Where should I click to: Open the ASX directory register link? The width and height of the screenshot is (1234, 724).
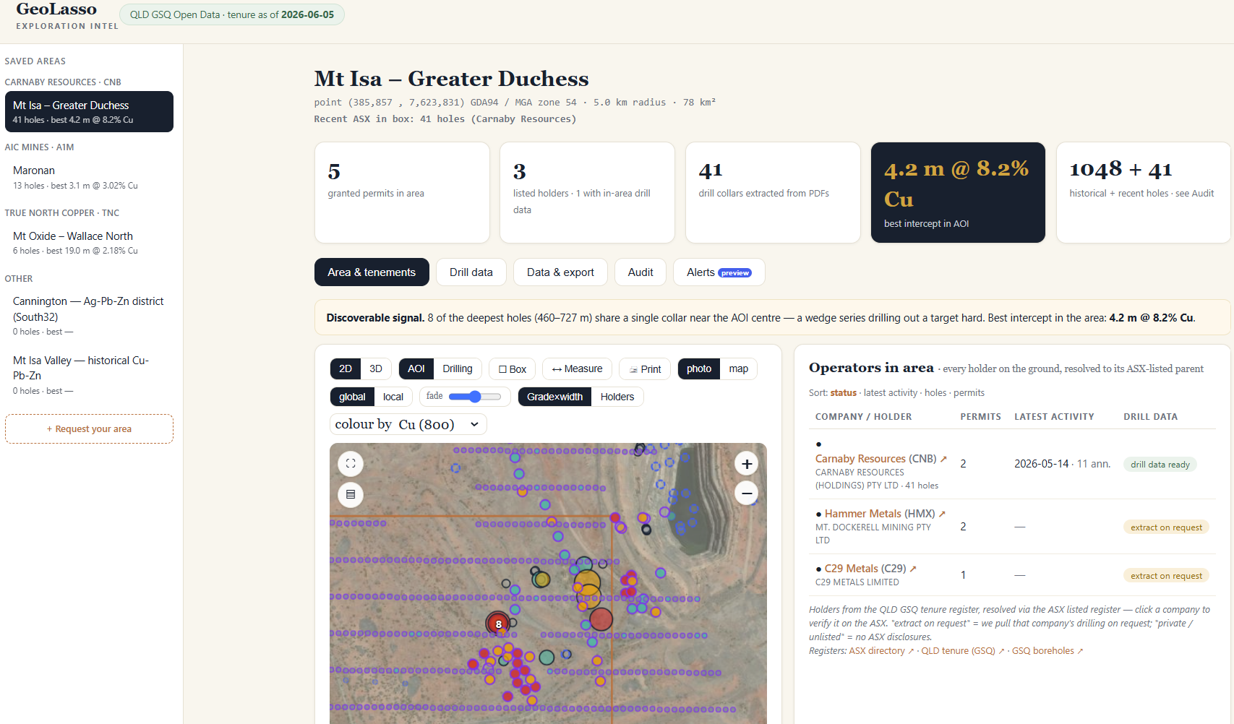pyautogui.click(x=881, y=651)
